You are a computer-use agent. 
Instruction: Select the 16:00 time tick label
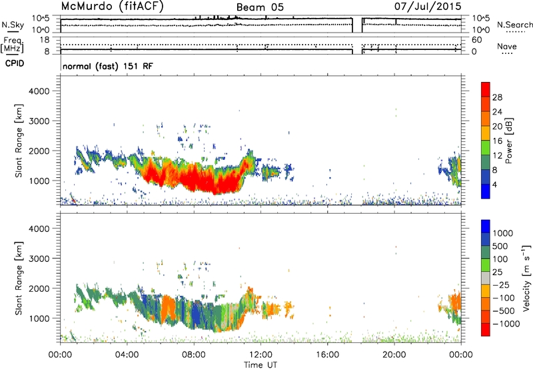(x=328, y=355)
